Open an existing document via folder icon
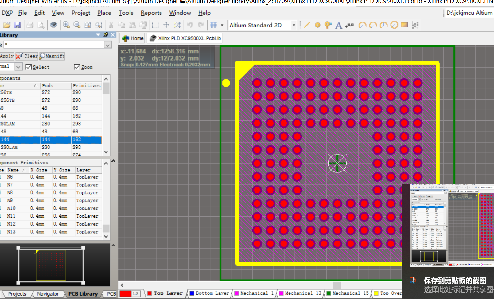This screenshot has width=494, height=299. 7,25
